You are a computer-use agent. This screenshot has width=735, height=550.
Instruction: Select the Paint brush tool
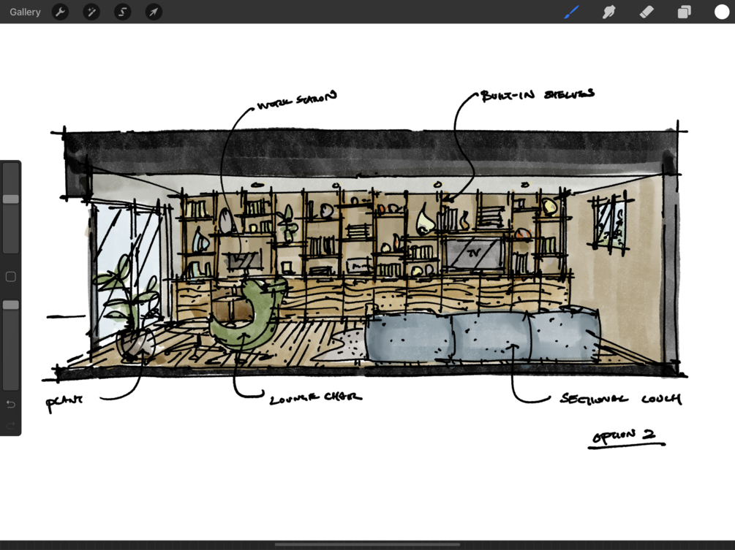coord(571,12)
